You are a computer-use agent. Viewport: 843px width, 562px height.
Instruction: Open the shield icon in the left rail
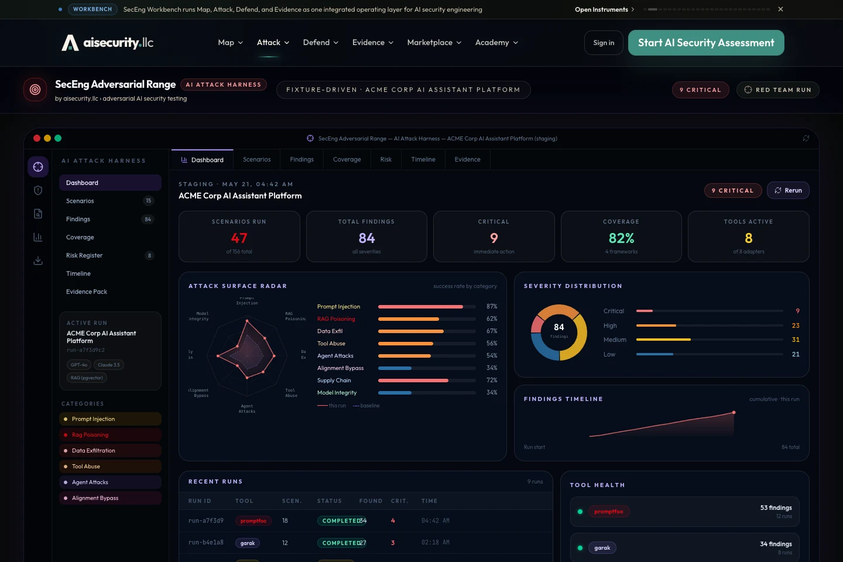(38, 190)
